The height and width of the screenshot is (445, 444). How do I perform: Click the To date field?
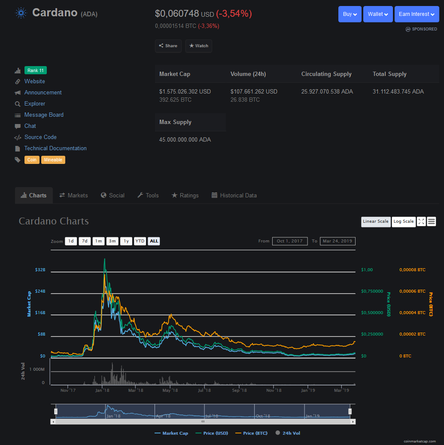(x=338, y=241)
